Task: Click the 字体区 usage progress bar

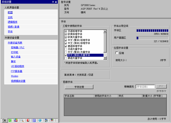Action: (153, 31)
